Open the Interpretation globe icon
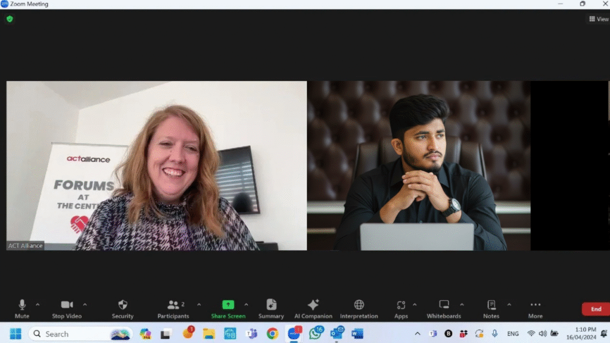This screenshot has height=343, width=610. coord(359,307)
